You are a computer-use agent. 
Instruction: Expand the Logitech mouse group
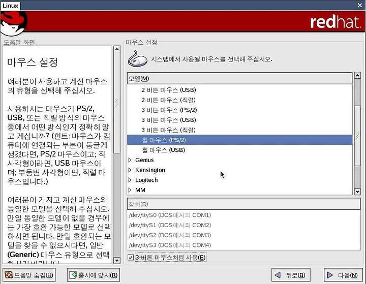coord(130,180)
